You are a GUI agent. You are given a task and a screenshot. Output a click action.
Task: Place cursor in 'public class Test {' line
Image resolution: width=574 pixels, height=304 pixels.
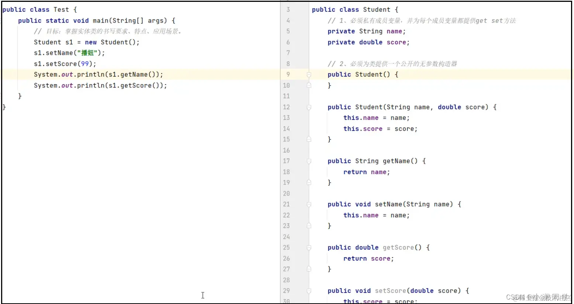click(x=39, y=10)
